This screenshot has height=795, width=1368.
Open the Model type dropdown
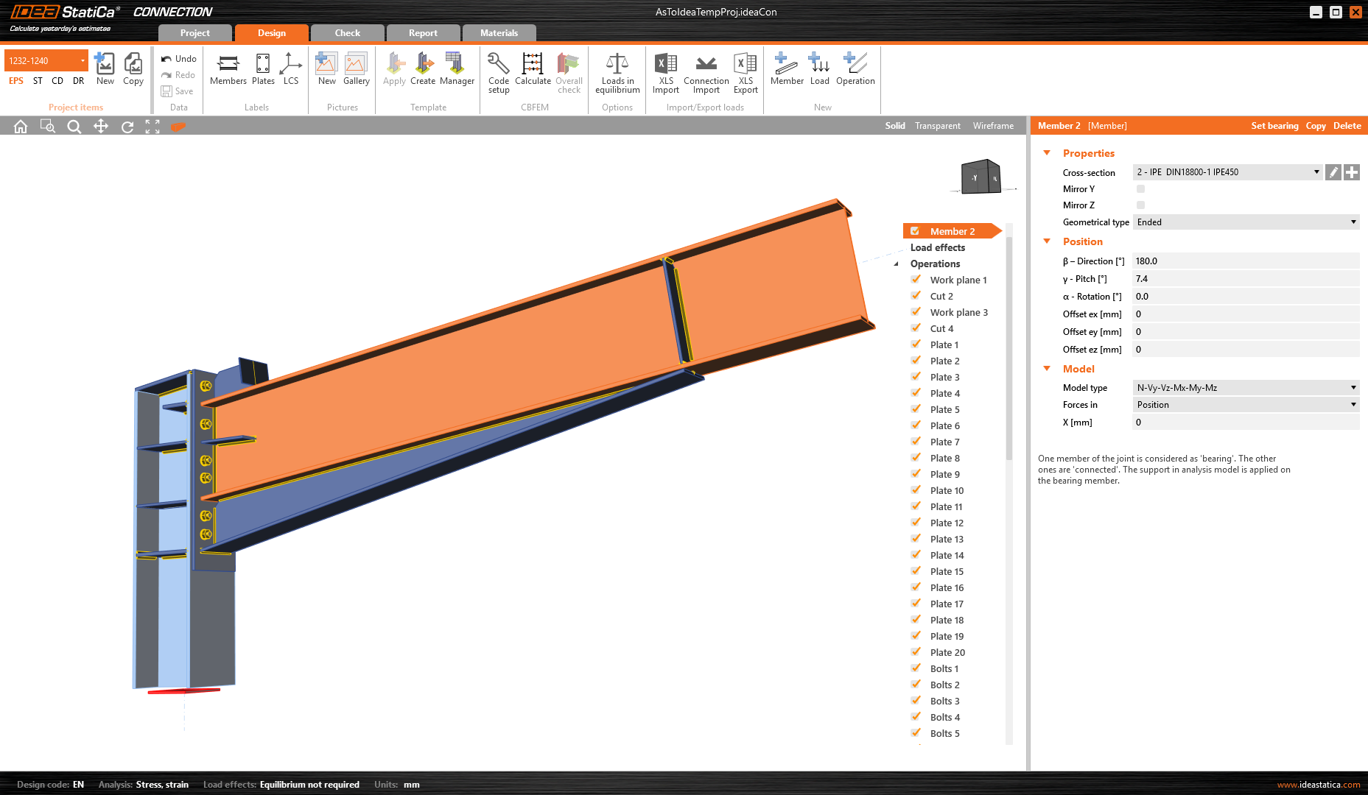pos(1245,388)
